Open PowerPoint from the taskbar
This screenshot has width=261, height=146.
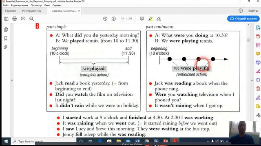[x=165, y=141]
